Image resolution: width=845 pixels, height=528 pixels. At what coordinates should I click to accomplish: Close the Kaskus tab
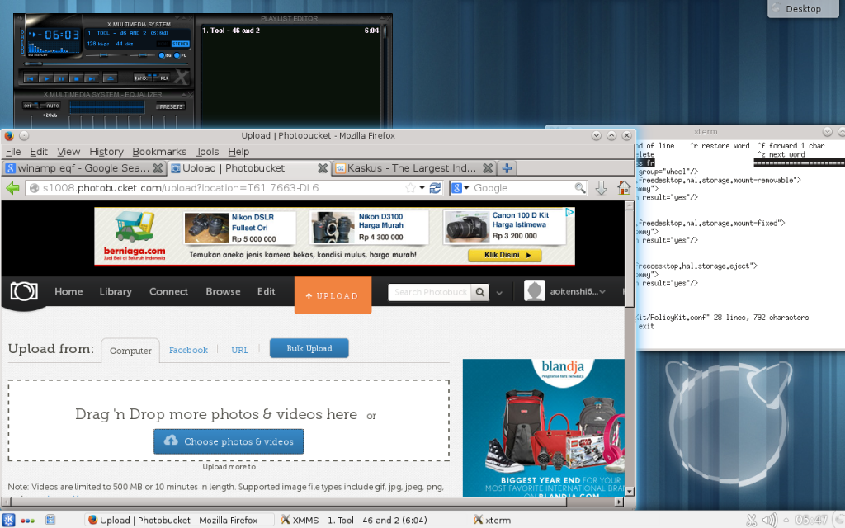(487, 168)
